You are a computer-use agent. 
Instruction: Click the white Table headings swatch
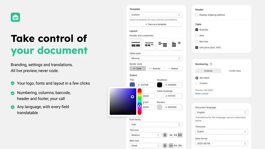tap(160, 96)
